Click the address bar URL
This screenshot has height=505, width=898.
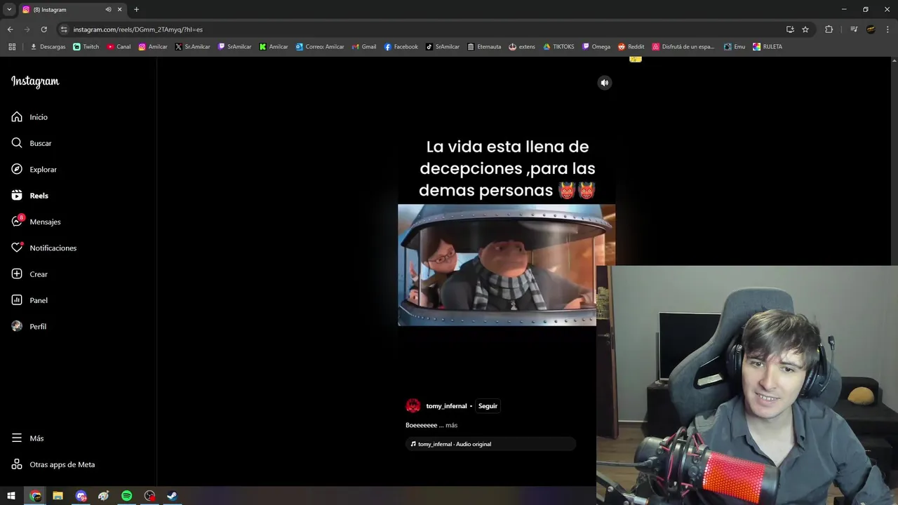[x=138, y=29]
